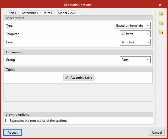Open the Template dropdown showing A3 Parts
Viewport: 168px width, 139px height.
135,34
